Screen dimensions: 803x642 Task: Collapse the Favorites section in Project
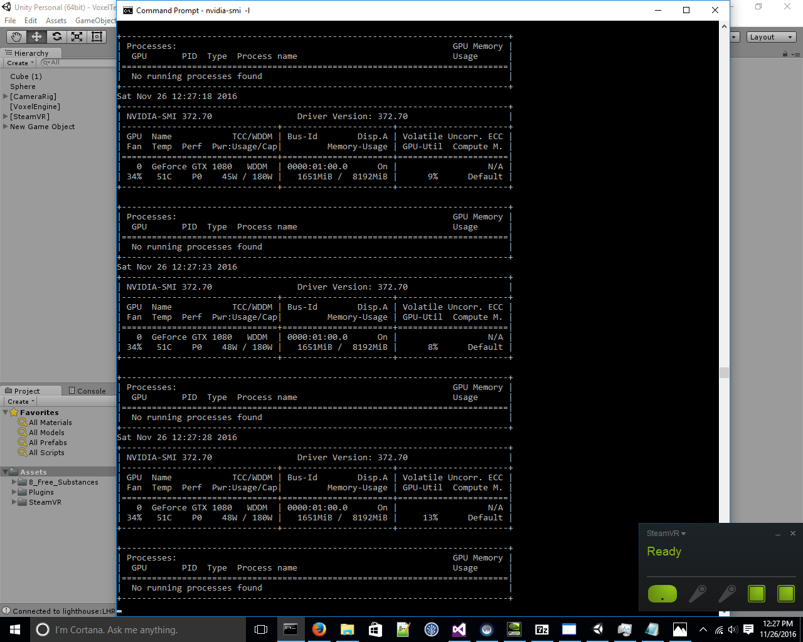tap(6, 413)
